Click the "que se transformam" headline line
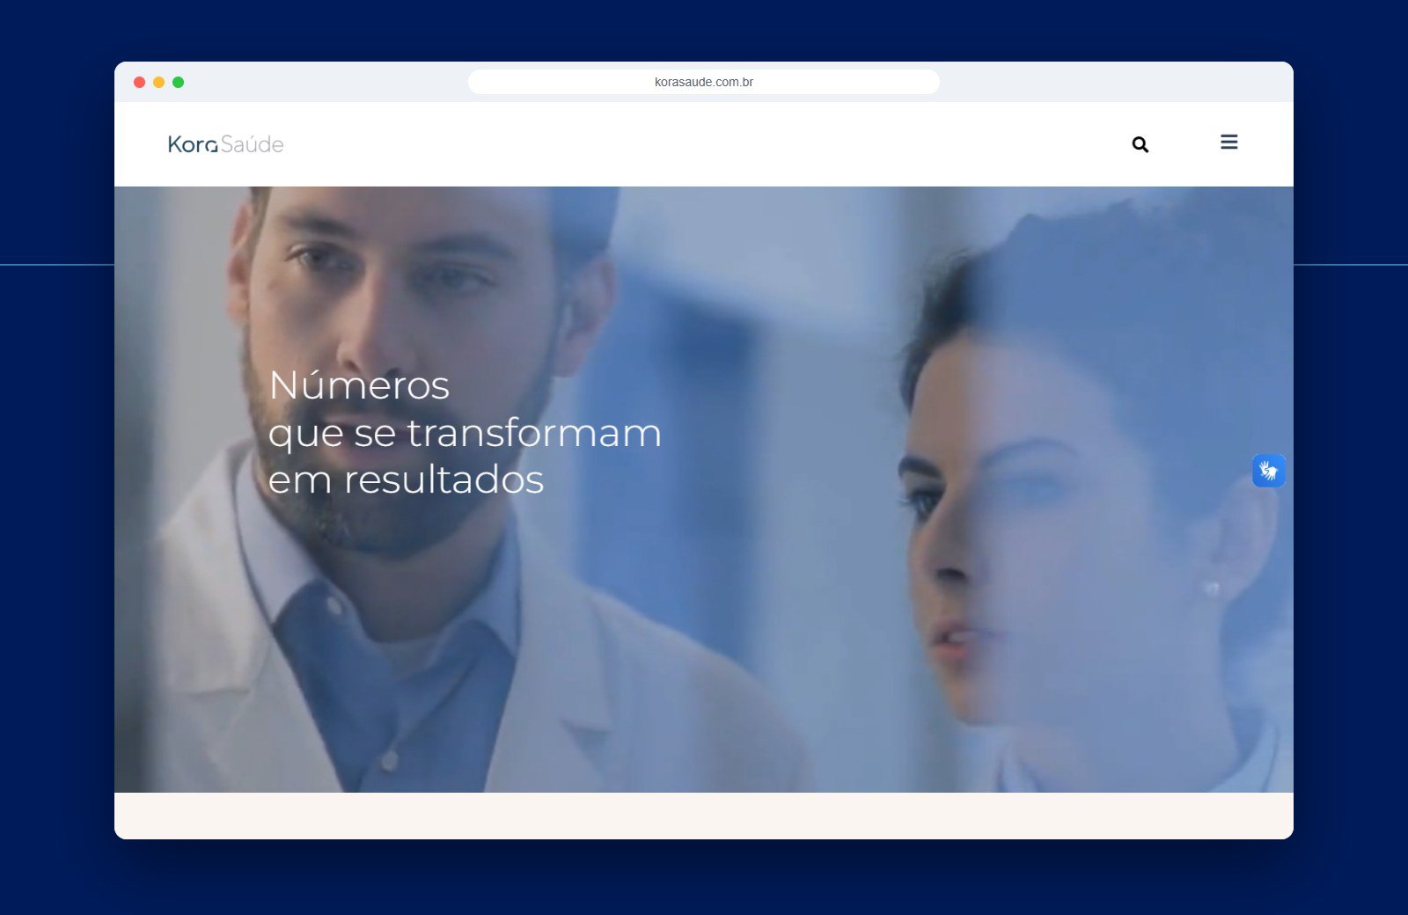1408x915 pixels. click(465, 434)
